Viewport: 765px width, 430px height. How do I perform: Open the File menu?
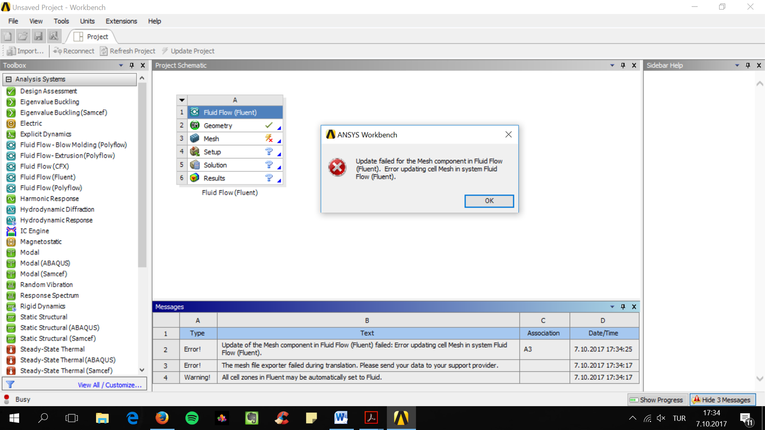[x=13, y=21]
